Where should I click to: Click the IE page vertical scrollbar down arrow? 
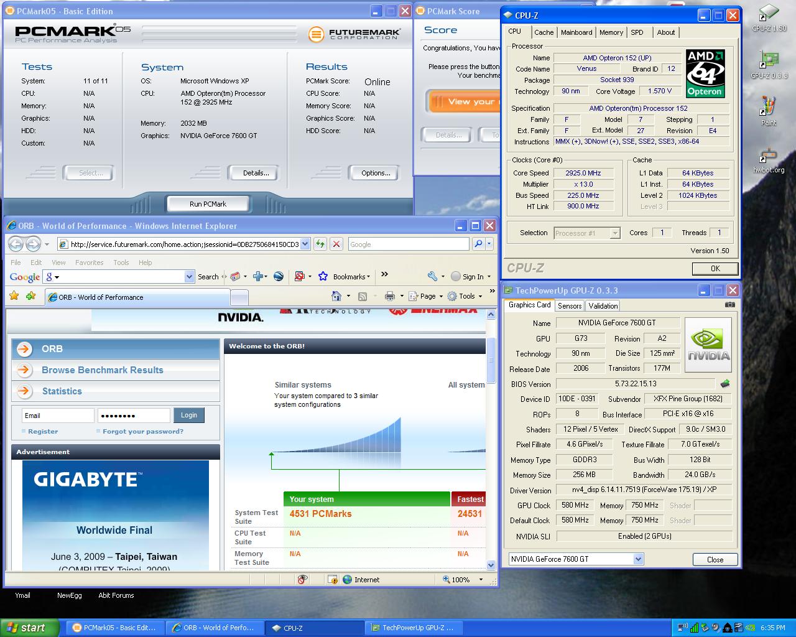[x=491, y=565]
